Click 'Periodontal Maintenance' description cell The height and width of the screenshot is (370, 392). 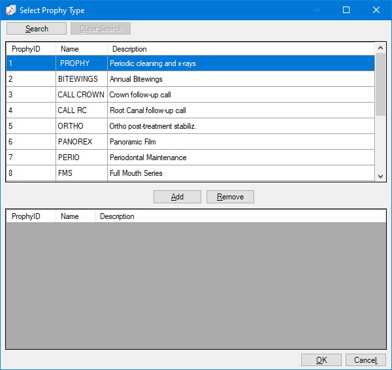tap(241, 158)
